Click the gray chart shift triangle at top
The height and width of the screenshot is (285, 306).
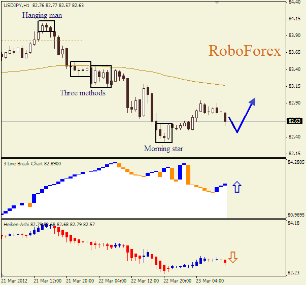point(218,3)
